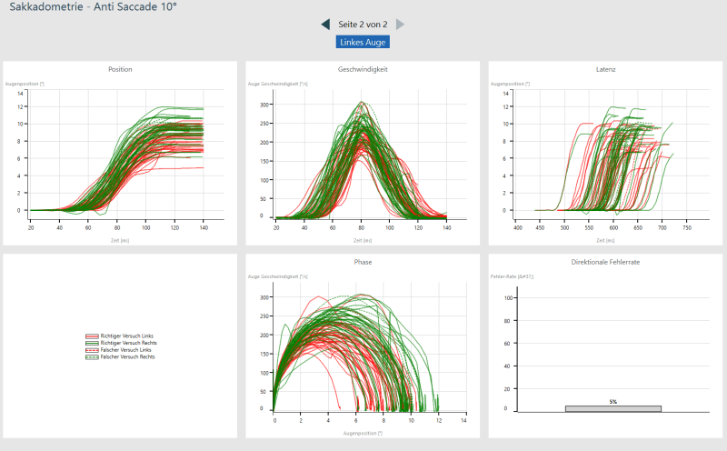The width and height of the screenshot is (727, 451).
Task: Click the 'Sakkadometrie - Anti Saccade 10°' heading
Action: (x=93, y=6)
